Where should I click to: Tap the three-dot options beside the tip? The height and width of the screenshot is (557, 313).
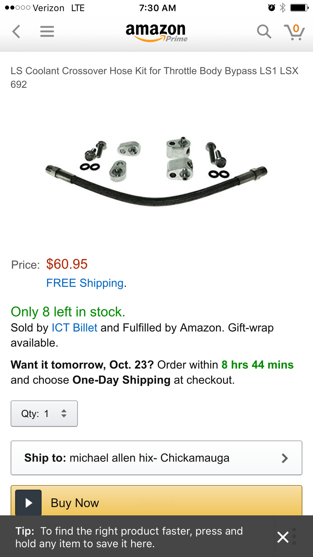pyautogui.click(x=294, y=536)
